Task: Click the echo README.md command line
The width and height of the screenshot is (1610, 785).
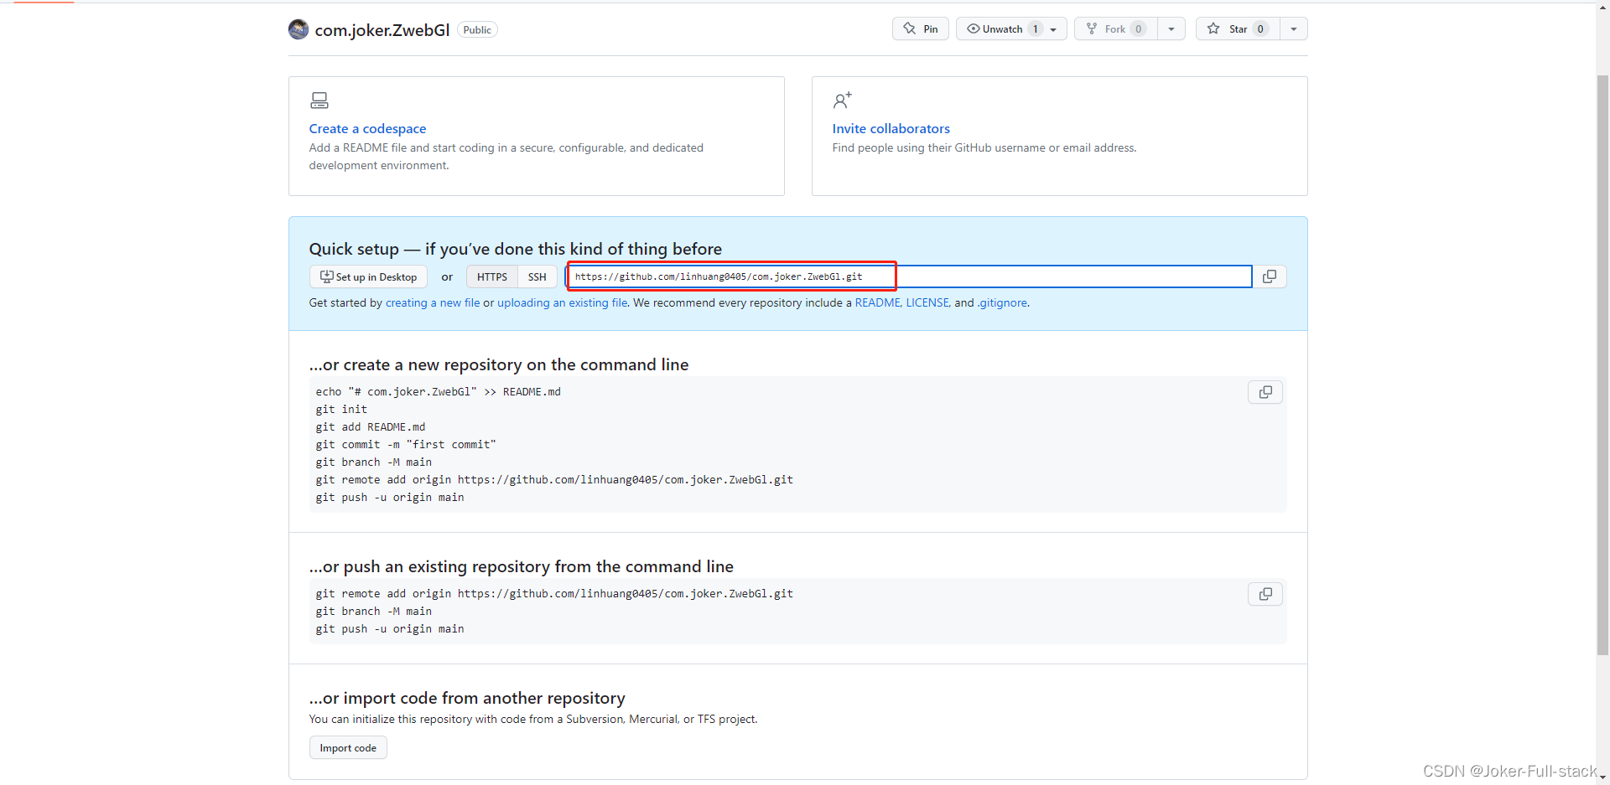Action: (439, 391)
